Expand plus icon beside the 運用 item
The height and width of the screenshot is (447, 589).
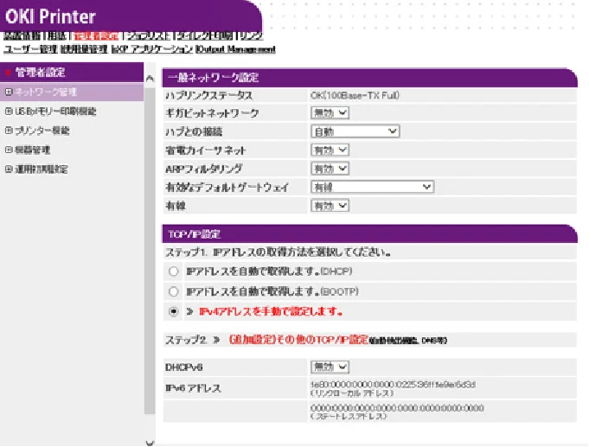tap(9, 169)
